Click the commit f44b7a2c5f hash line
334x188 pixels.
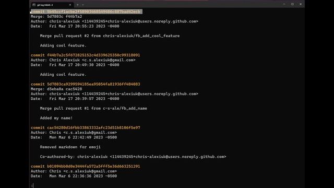point(85,55)
